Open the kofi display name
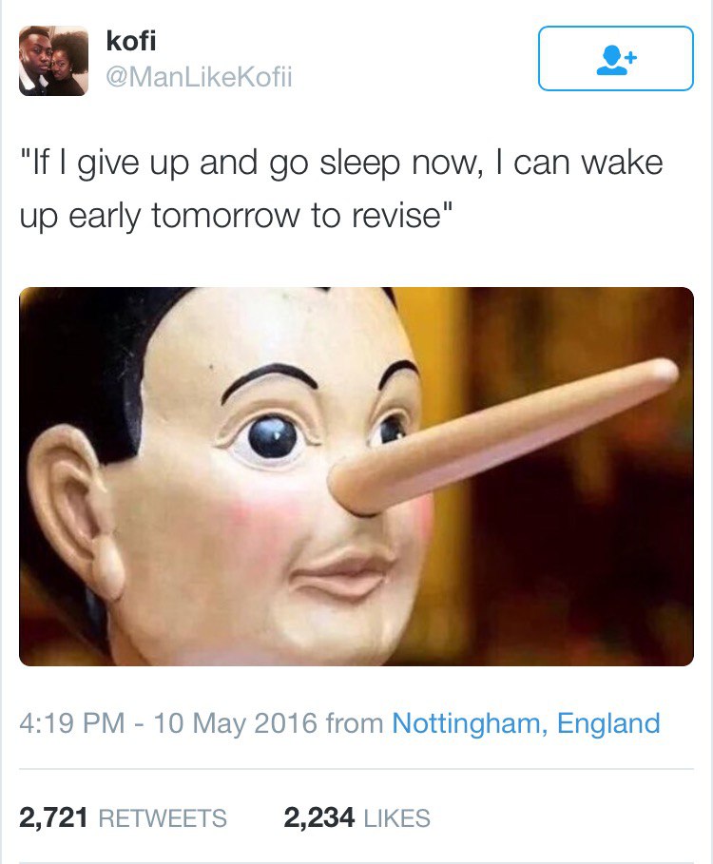713x864 pixels. pyautogui.click(x=130, y=40)
